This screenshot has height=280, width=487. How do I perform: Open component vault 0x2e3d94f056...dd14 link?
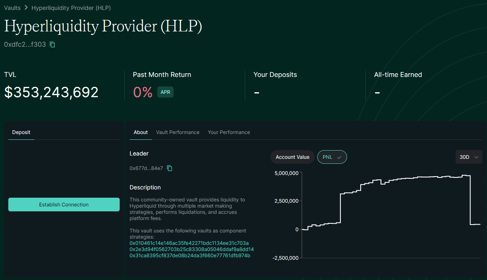192,249
